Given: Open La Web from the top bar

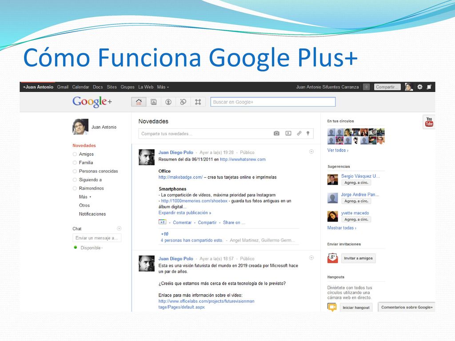Looking at the screenshot, I should (146, 87).
